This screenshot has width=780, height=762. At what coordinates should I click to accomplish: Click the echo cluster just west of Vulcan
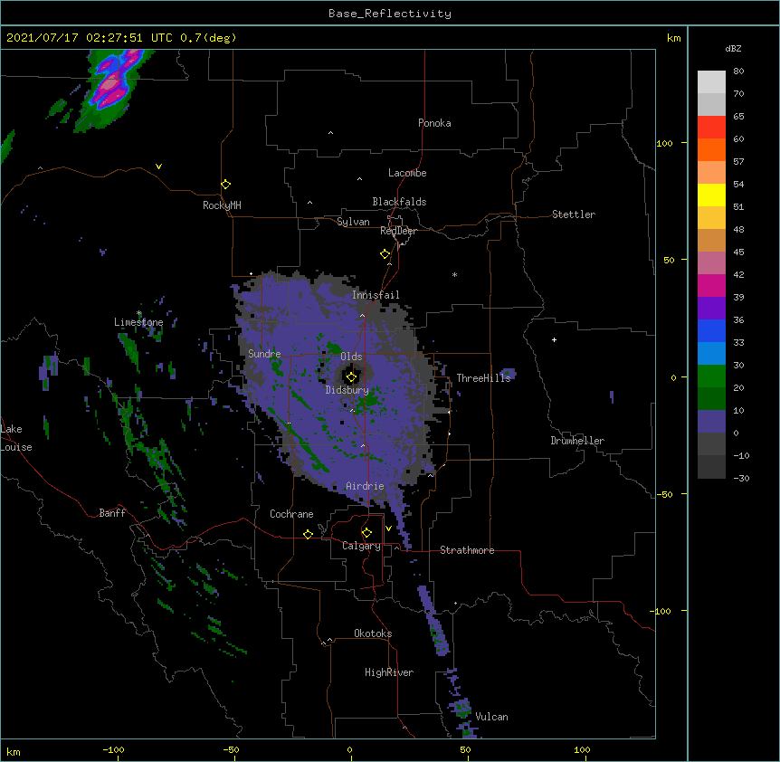(461, 708)
